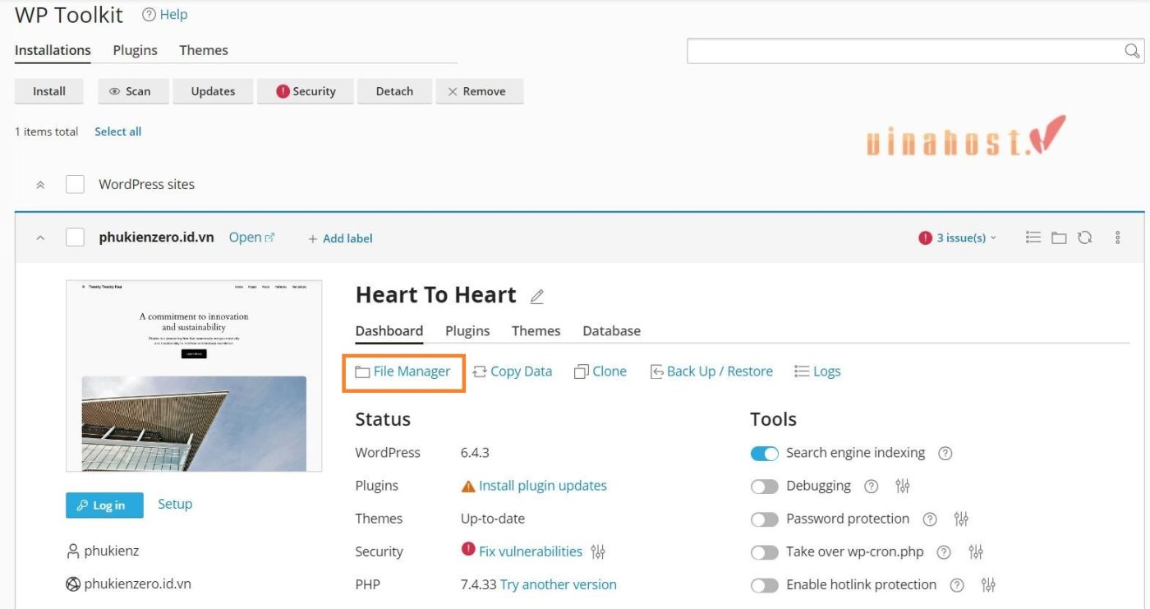Show help for Enable hotlink protection
Image resolution: width=1150 pixels, height=609 pixels.
[x=957, y=584]
